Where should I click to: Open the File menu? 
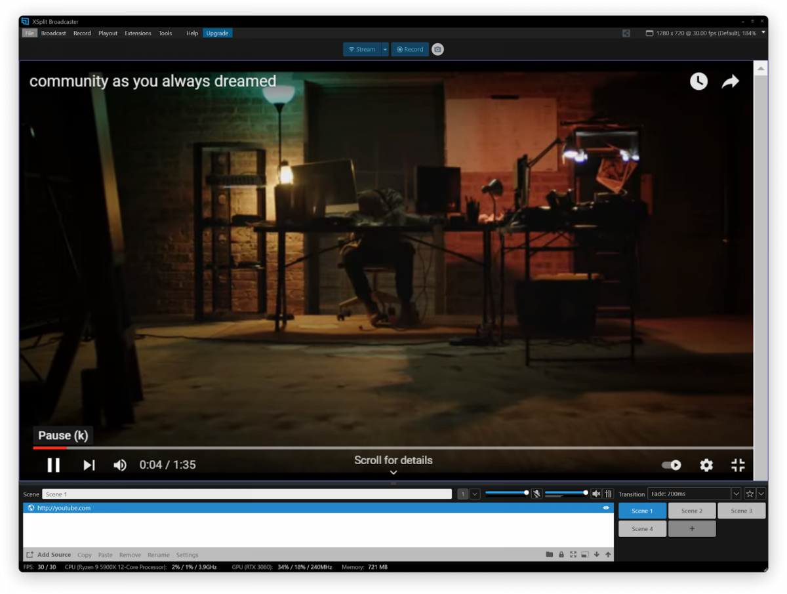coord(30,33)
